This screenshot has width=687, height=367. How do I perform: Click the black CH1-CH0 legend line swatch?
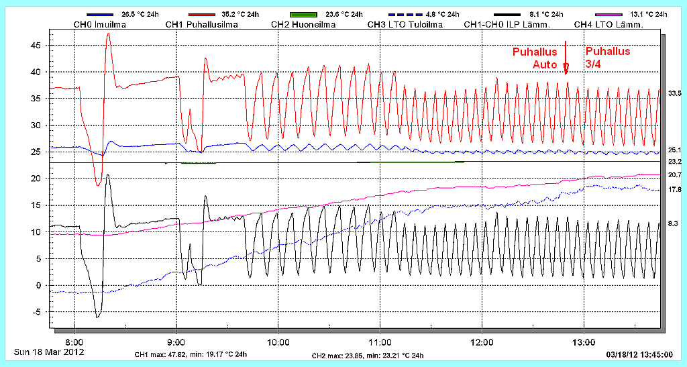[507, 15]
